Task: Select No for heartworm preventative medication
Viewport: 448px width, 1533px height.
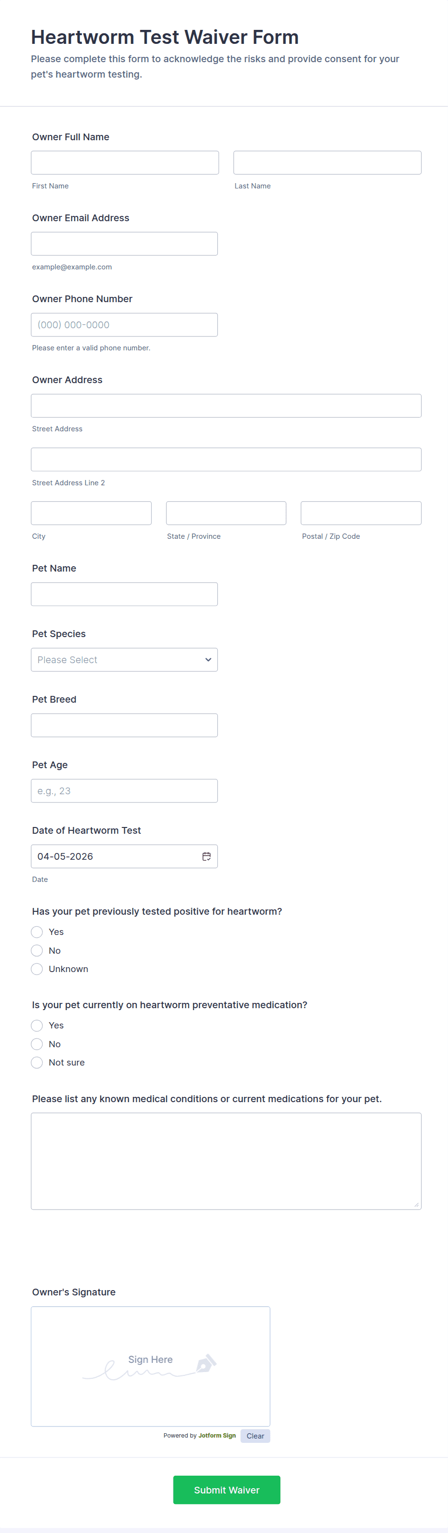Action: tap(36, 1044)
